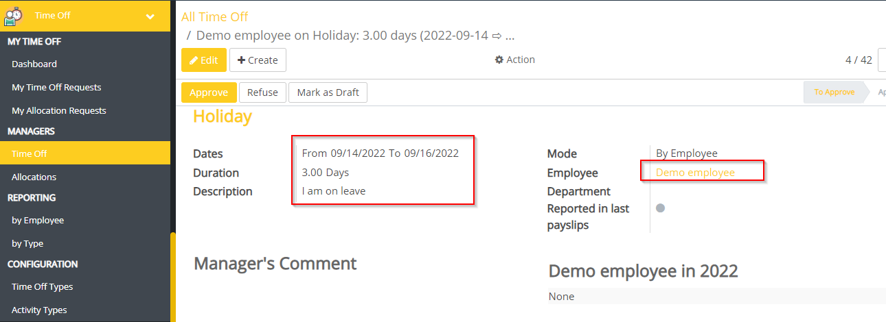The height and width of the screenshot is (322, 886).
Task: Open the Demo employee link
Action: click(x=695, y=173)
